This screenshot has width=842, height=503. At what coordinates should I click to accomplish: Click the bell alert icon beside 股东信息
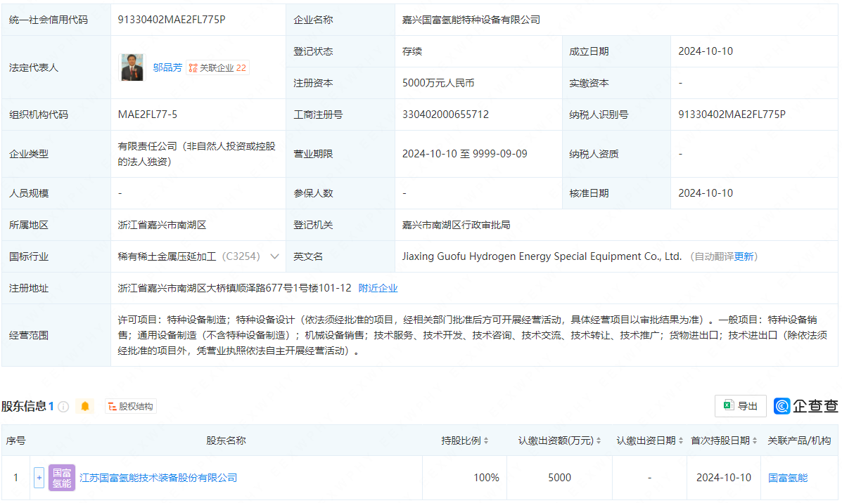(x=85, y=406)
